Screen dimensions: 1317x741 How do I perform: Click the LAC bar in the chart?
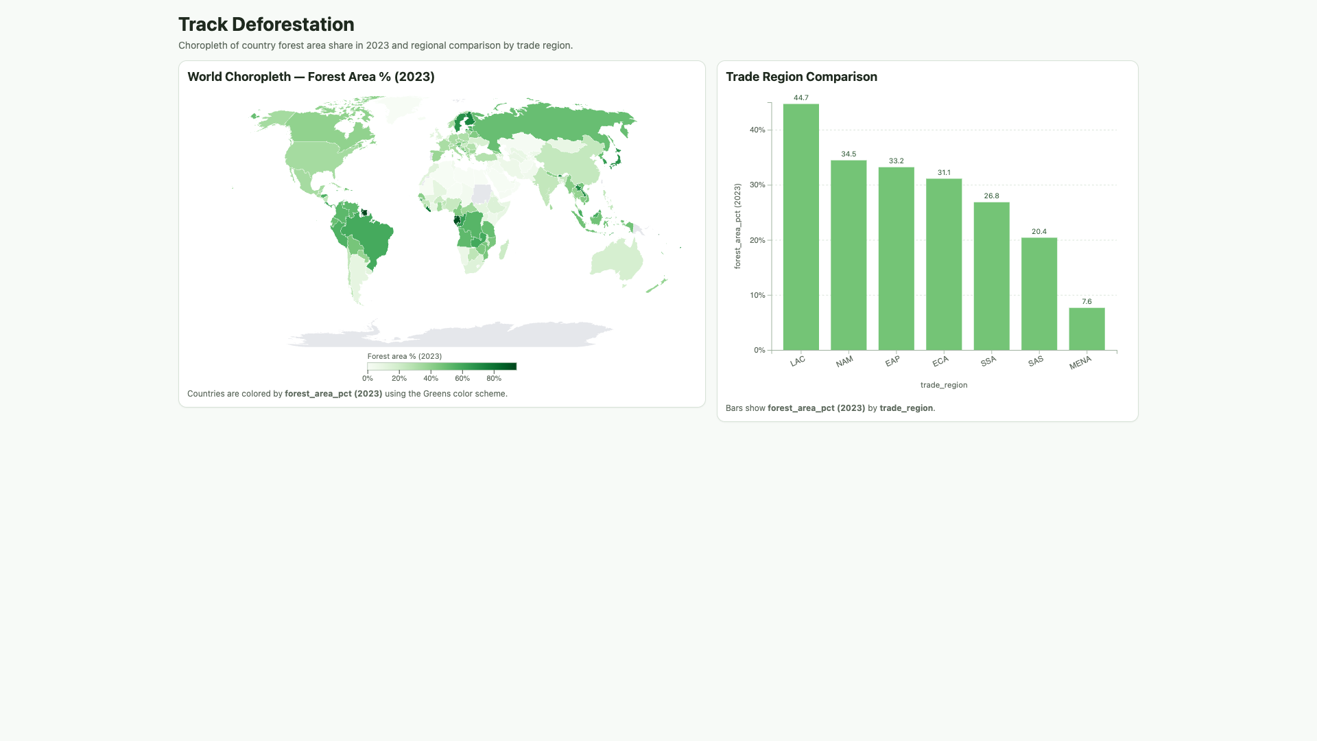pos(800,227)
